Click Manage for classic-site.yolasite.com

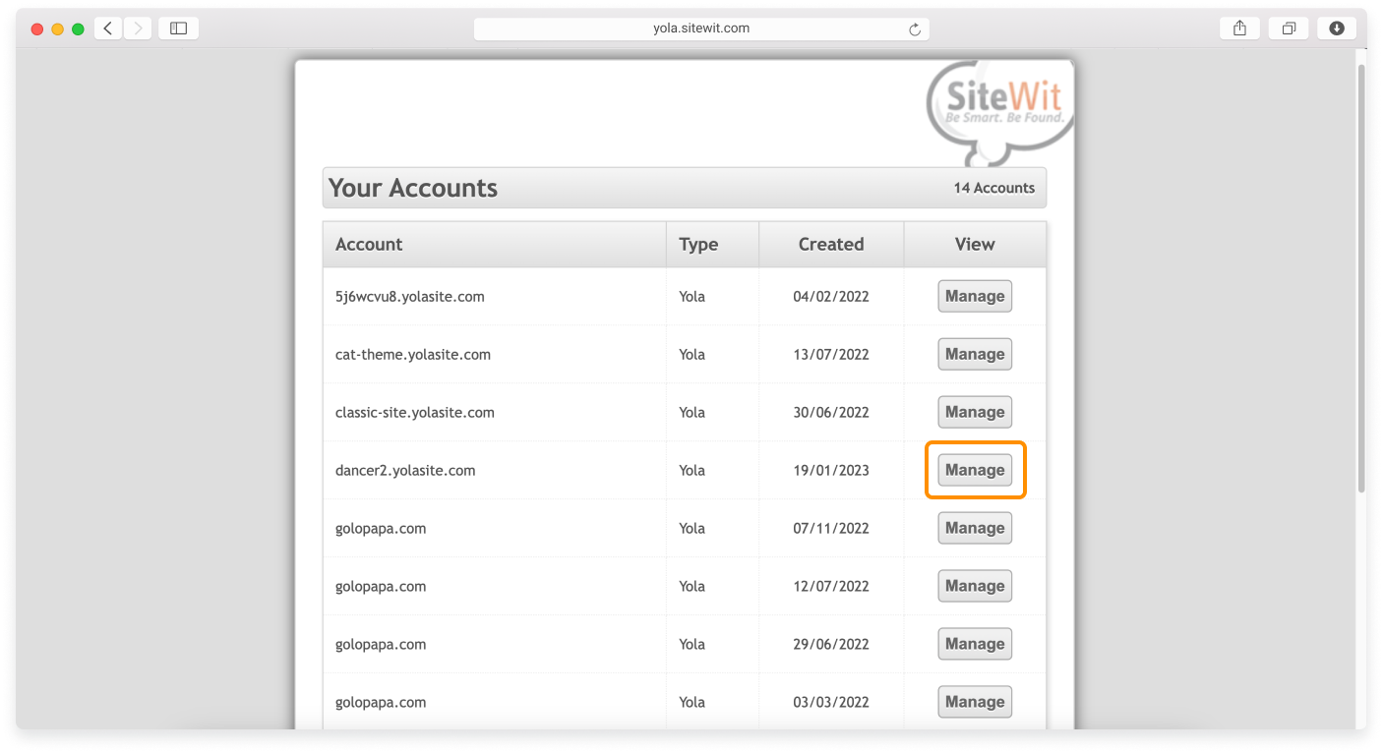pos(975,412)
